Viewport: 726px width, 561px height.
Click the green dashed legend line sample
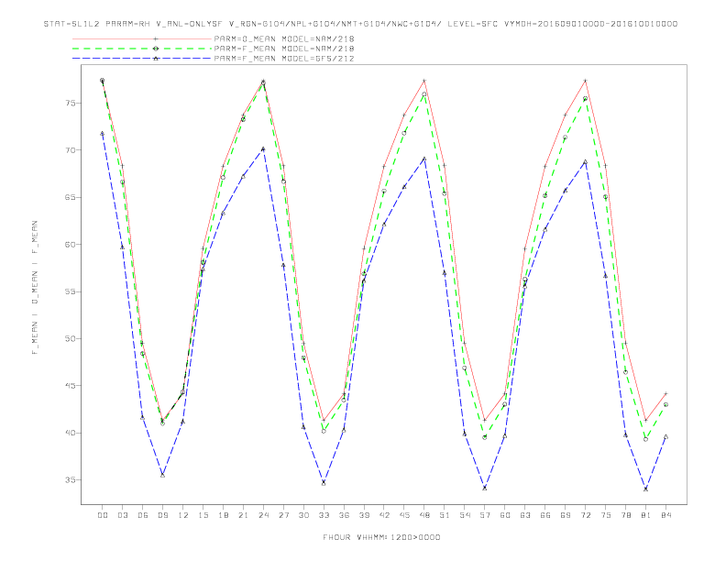pyautogui.click(x=142, y=49)
